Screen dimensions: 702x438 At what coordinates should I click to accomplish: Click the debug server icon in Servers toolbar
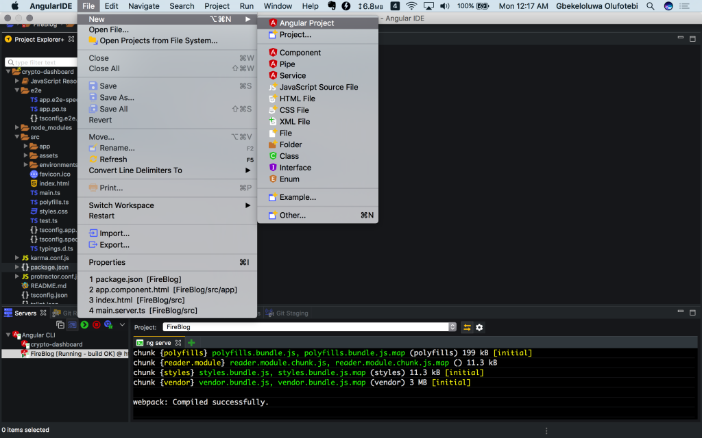pyautogui.click(x=108, y=325)
